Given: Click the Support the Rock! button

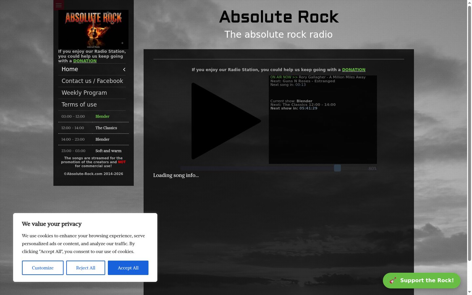Looking at the screenshot, I should click(422, 281).
